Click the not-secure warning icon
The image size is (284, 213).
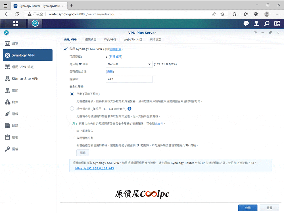[x=29, y=14]
